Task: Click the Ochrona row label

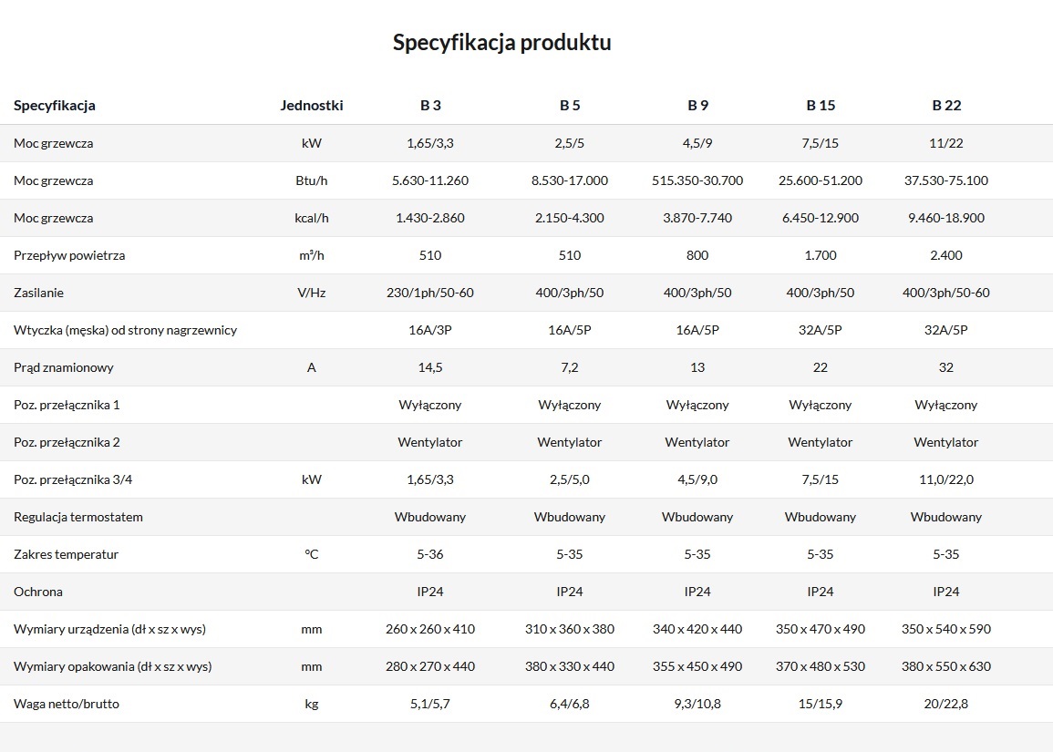Action: click(x=37, y=592)
